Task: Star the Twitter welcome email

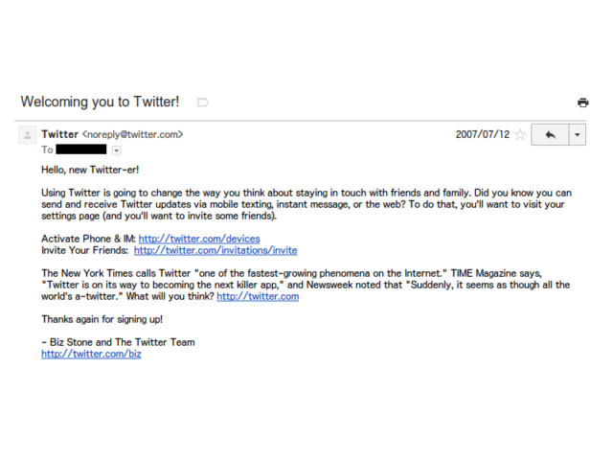Action: tap(520, 134)
